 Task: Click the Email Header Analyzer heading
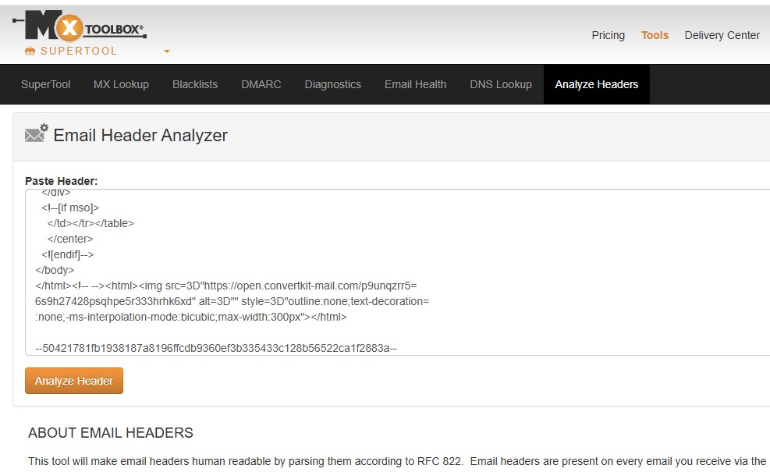(x=140, y=135)
